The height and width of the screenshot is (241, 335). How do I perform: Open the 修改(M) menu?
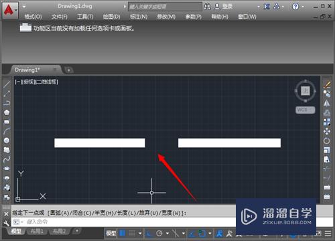(166, 17)
